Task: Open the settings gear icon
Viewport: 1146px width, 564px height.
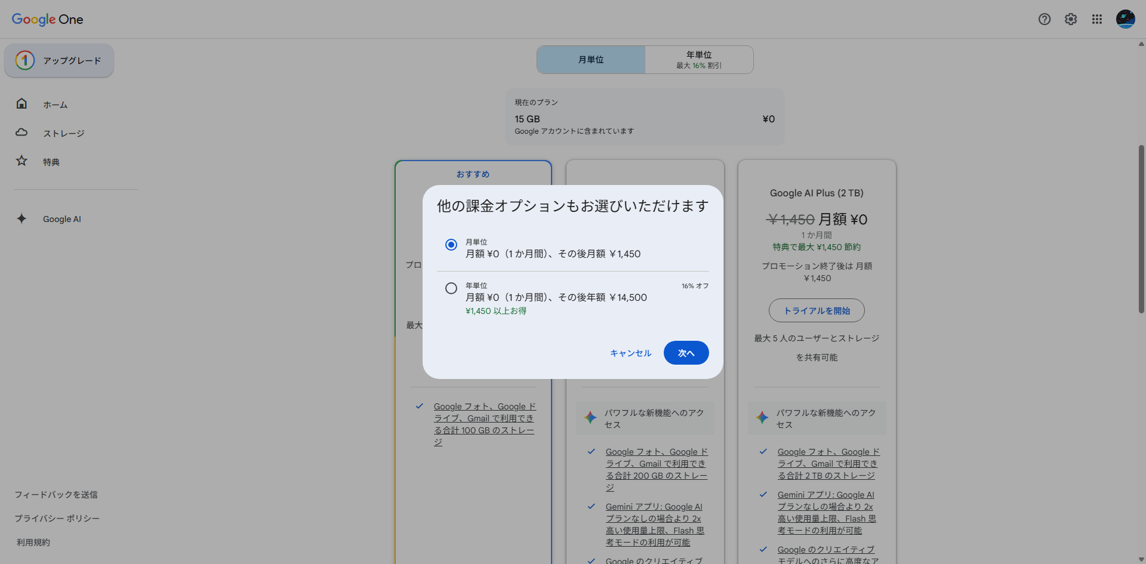Action: (x=1071, y=19)
